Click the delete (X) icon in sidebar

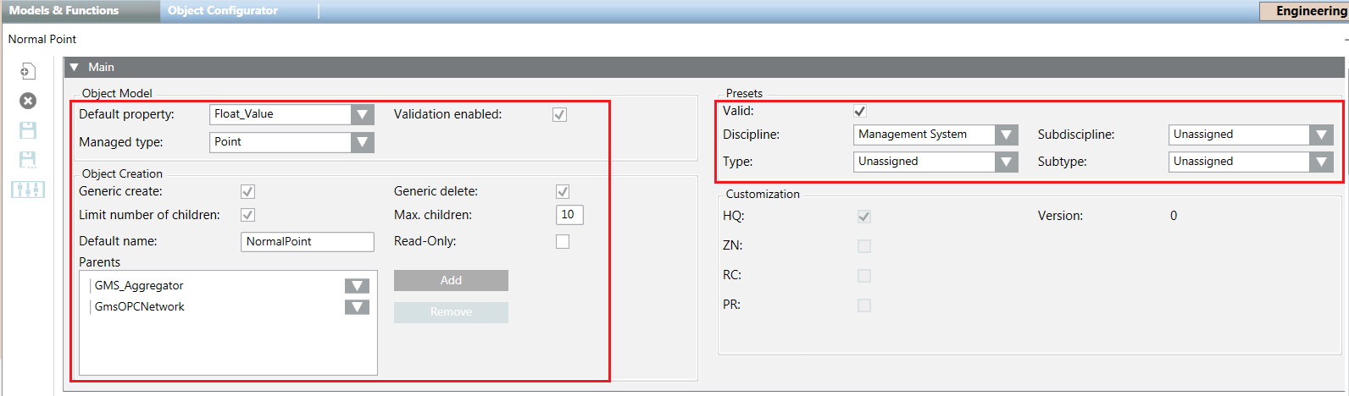click(28, 101)
